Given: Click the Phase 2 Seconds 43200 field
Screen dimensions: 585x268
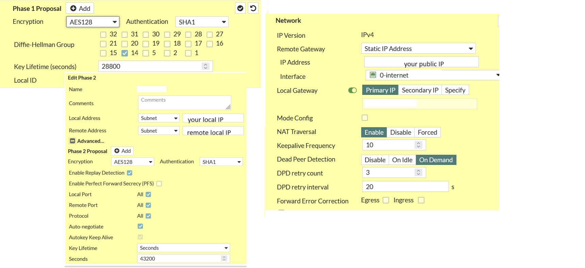Looking at the screenshot, I should [184, 258].
